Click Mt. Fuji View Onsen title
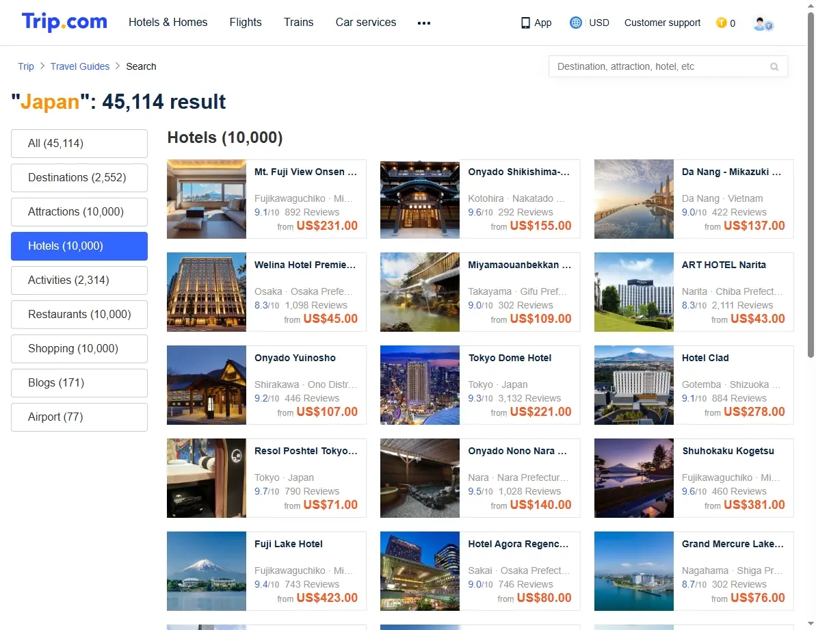This screenshot has height=630, width=816. 306,172
